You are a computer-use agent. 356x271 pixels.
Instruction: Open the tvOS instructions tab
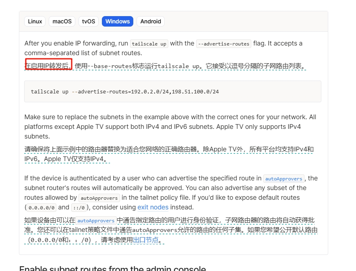(89, 21)
